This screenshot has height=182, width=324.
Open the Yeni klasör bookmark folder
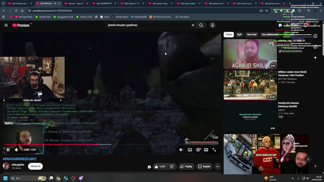[183, 17]
